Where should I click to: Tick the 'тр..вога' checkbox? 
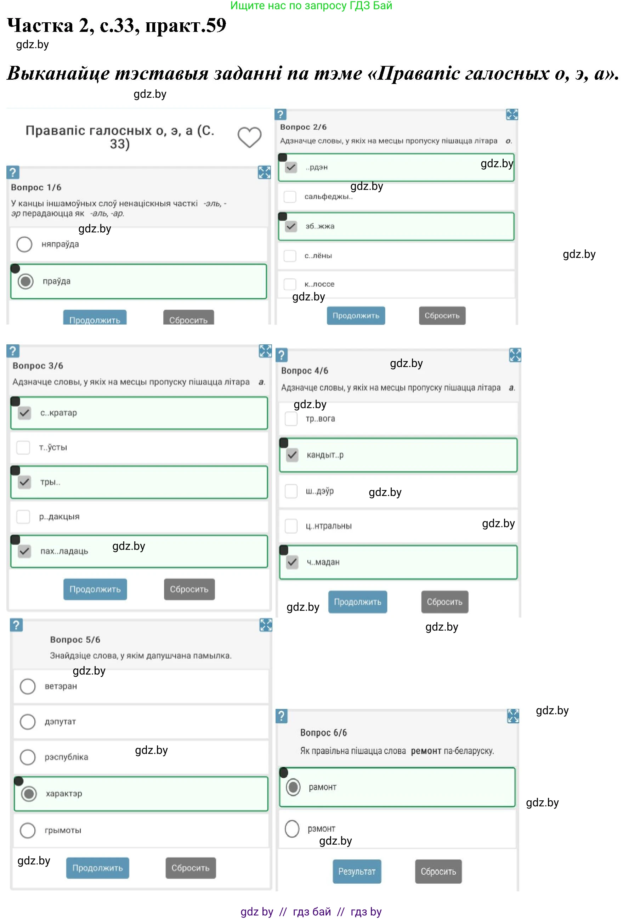tap(291, 419)
